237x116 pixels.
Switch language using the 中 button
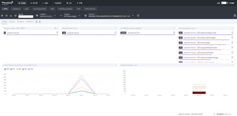coord(214,114)
